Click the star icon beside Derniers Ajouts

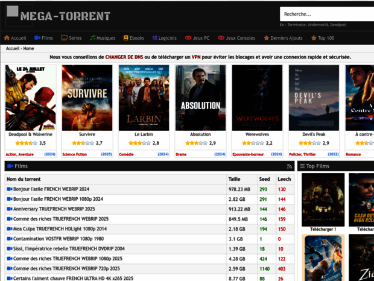(266, 38)
